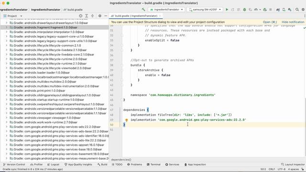Viewport: 306px width, 172px height.
Task: Open the dropdown arrow beside Profile icon
Action: point(260,10)
